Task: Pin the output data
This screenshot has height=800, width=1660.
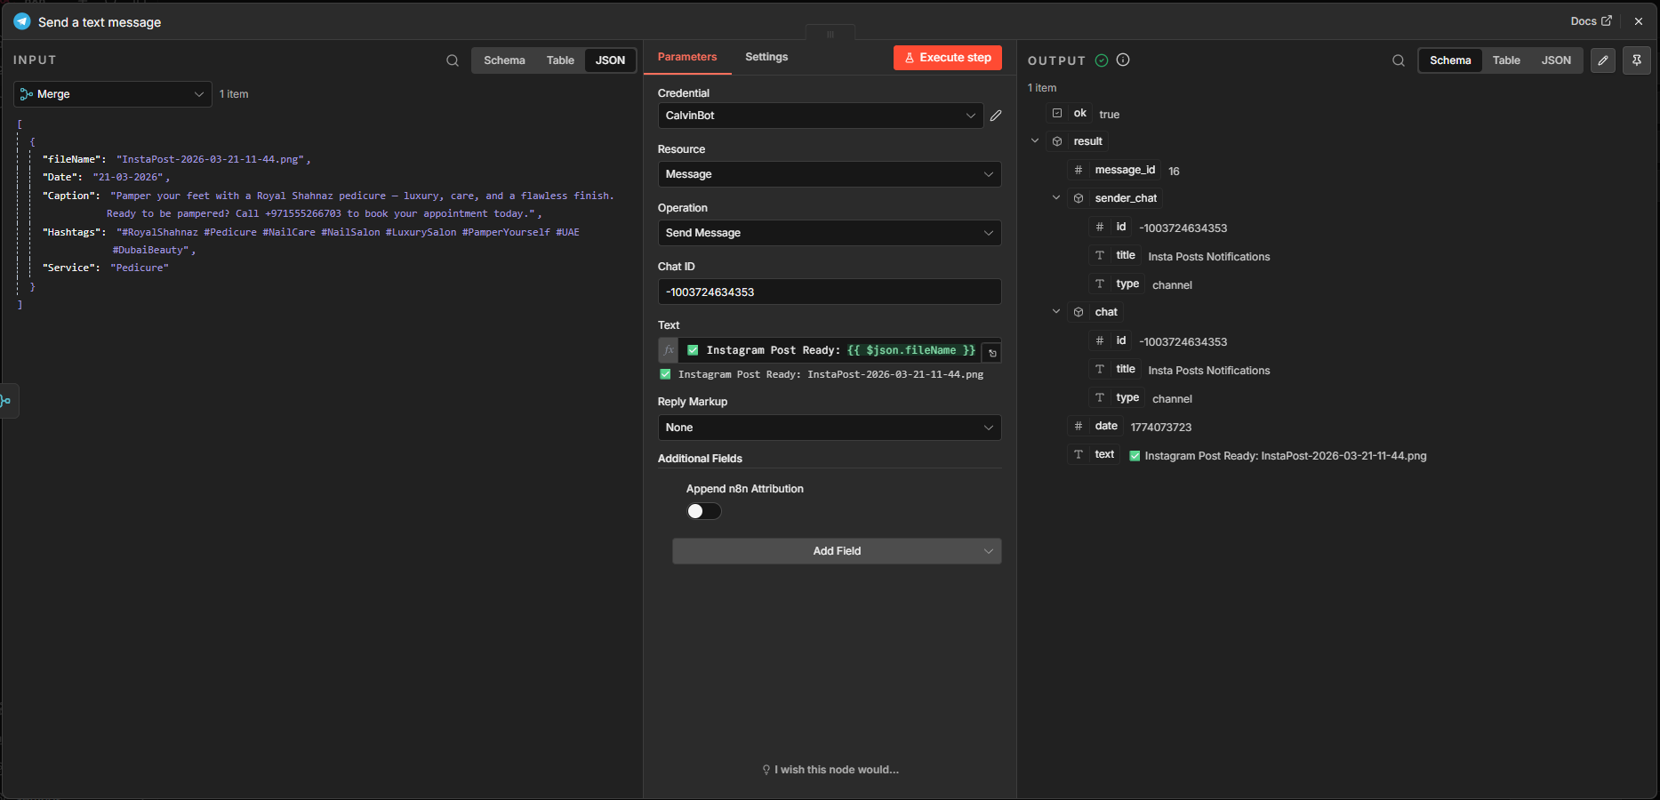Action: coord(1637,60)
